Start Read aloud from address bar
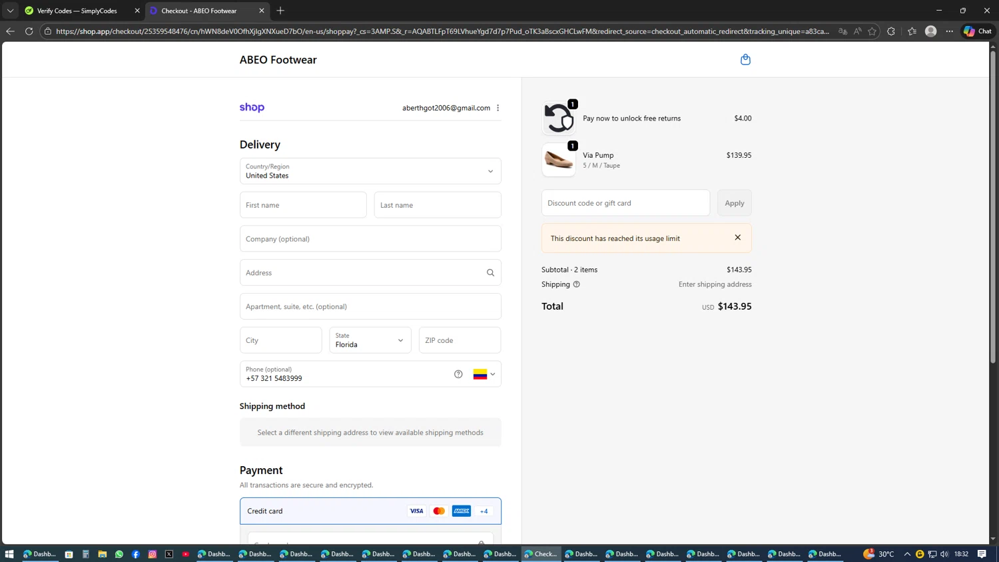This screenshot has height=562, width=999. pyautogui.click(x=857, y=31)
